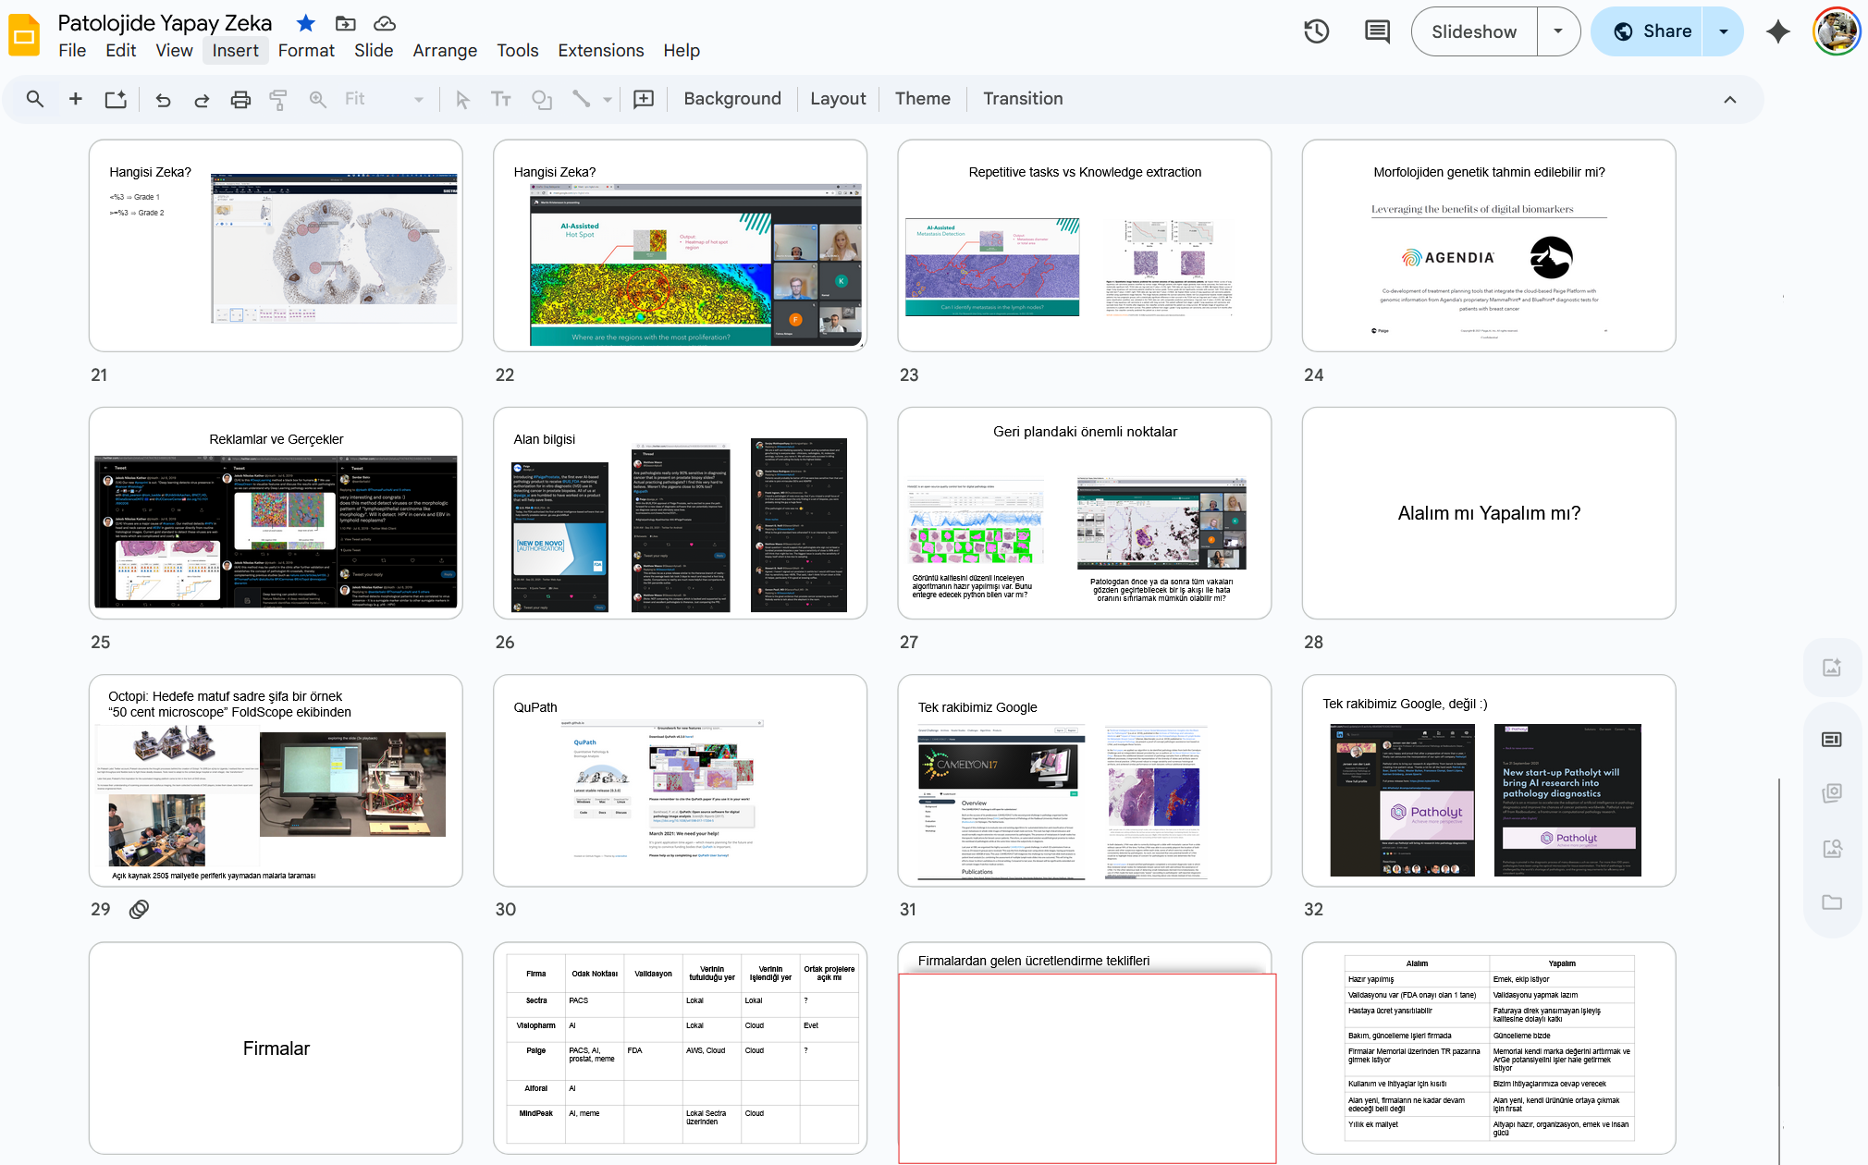
Task: Click the Gemini sparkle icon
Action: (1777, 31)
